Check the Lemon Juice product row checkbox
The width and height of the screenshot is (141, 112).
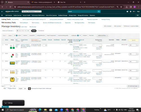(3, 61)
